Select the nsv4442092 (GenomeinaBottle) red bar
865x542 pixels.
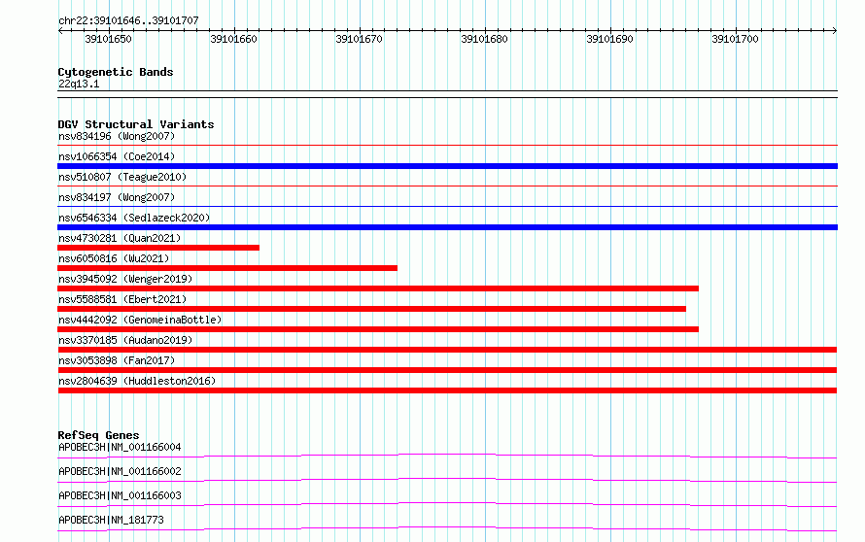point(378,329)
